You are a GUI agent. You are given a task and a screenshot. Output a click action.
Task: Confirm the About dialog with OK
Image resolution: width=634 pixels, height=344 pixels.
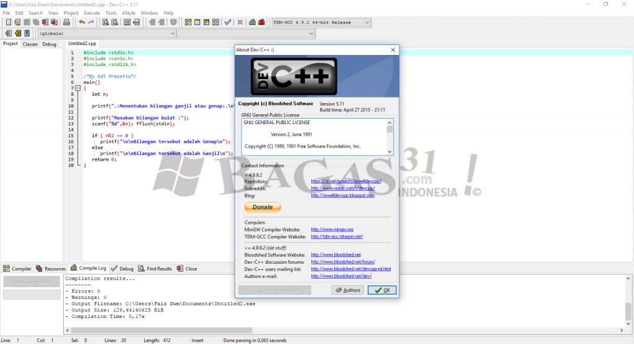(x=382, y=290)
